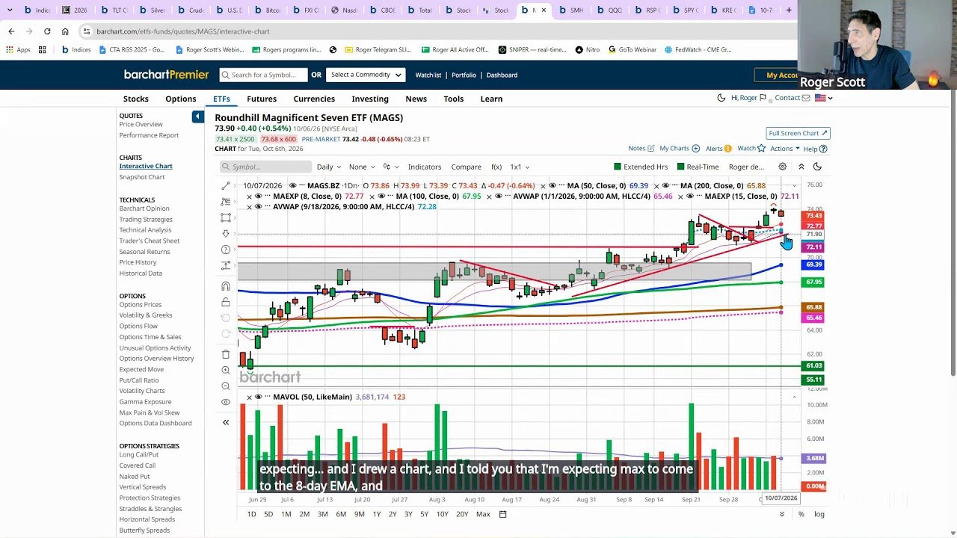
Task: Open the chart type bar-style dropdown
Action: [390, 167]
